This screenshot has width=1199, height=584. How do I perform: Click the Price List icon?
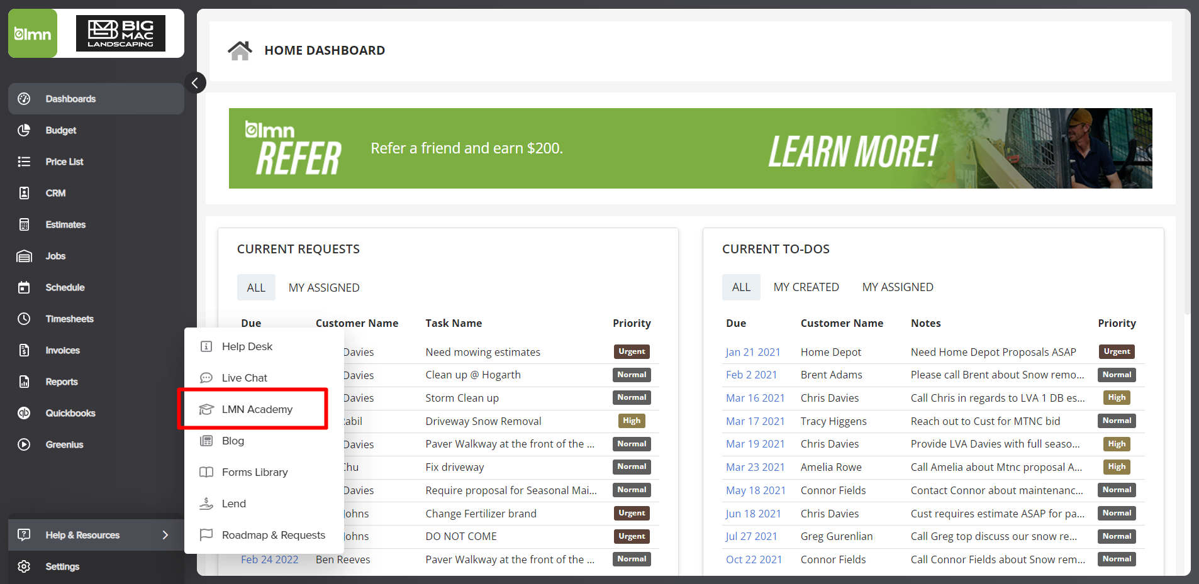coord(24,162)
